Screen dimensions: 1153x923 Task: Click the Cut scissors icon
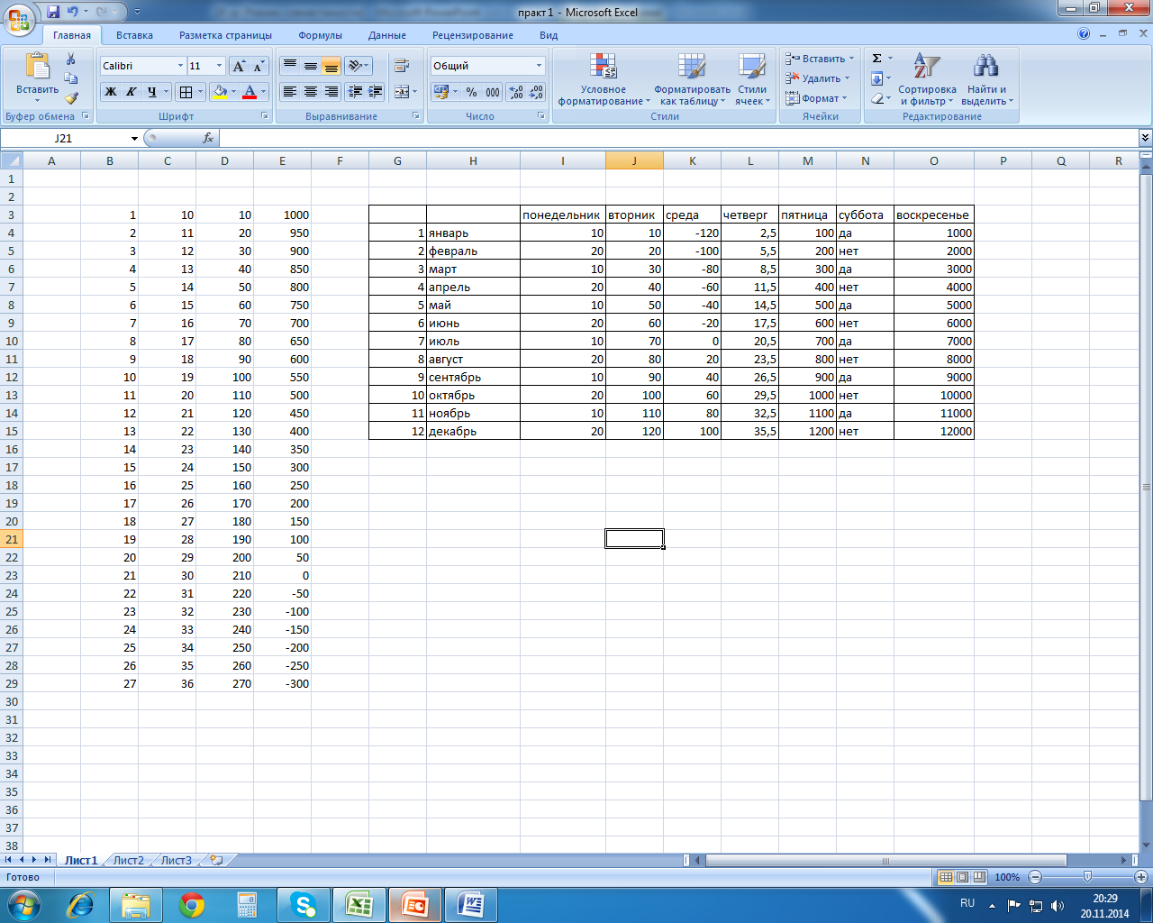tap(71, 59)
